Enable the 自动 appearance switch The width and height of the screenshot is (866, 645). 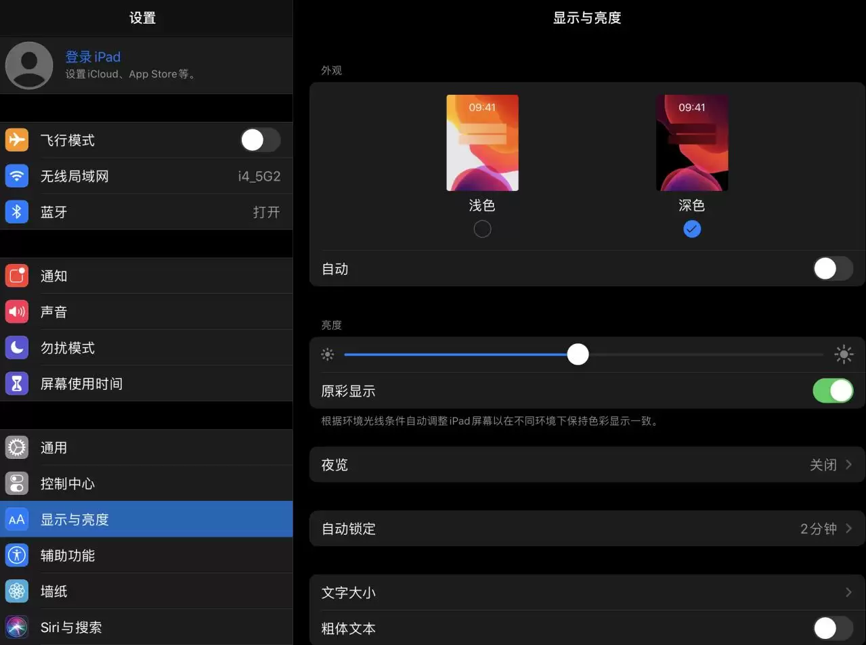(833, 269)
